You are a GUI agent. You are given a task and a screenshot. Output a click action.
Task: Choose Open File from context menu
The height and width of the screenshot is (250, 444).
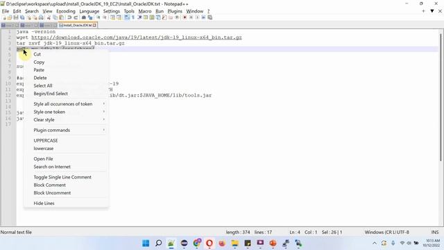tap(43, 159)
